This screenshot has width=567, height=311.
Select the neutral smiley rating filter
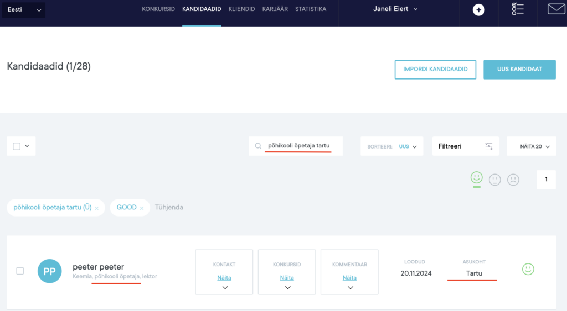tap(495, 180)
